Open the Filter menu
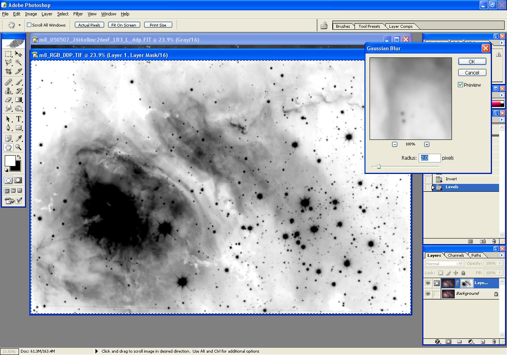Viewport: 507px width, 355px height. (x=78, y=14)
